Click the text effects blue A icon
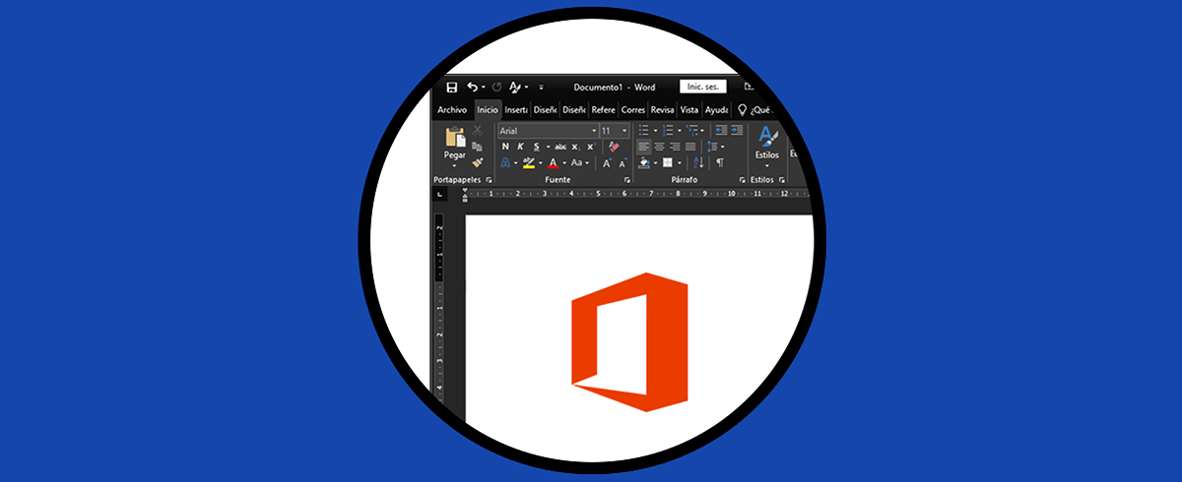The height and width of the screenshot is (482, 1182). 505,162
